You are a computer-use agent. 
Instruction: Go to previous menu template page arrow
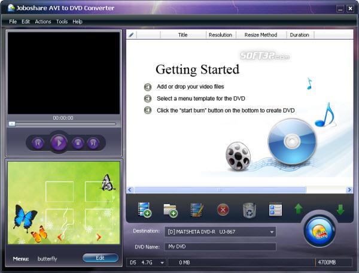(x=59, y=237)
